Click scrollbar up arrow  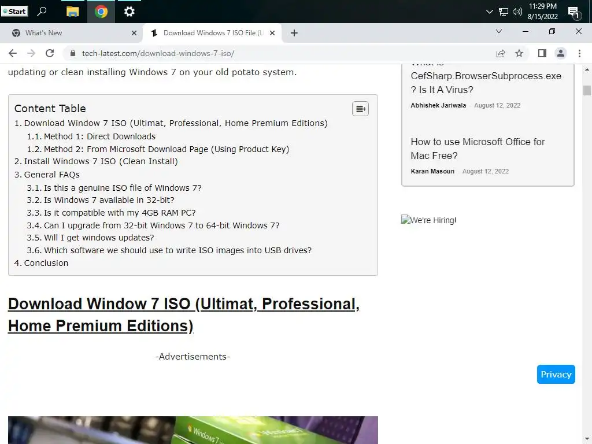click(587, 70)
